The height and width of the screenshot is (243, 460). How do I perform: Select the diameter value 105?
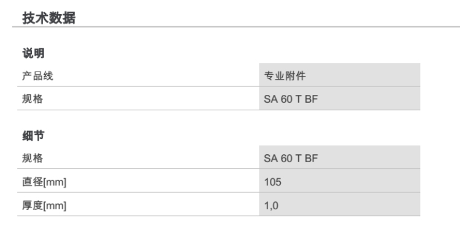click(x=272, y=182)
